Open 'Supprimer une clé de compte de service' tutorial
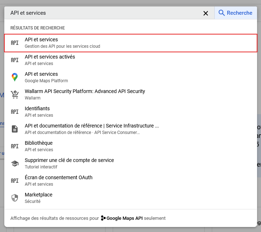The width and height of the screenshot is (261, 232). click(131, 163)
